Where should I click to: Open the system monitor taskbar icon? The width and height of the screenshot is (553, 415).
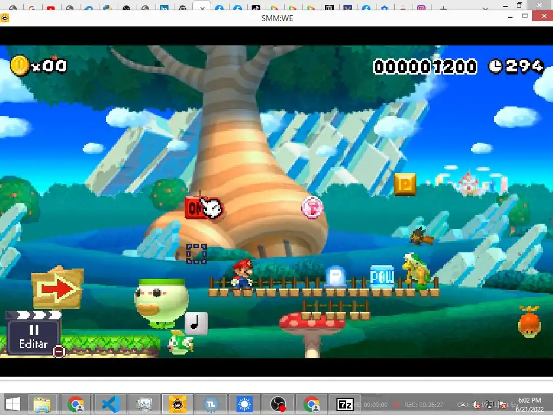(x=144, y=404)
